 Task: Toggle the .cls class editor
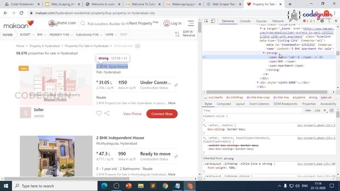point(317,110)
